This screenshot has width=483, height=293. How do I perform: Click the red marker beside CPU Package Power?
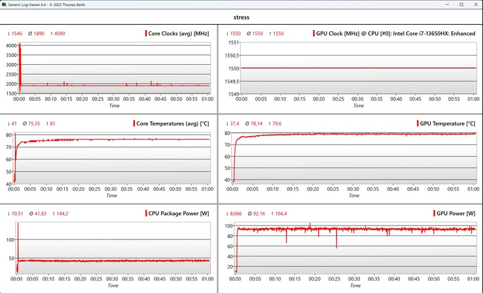click(146, 214)
